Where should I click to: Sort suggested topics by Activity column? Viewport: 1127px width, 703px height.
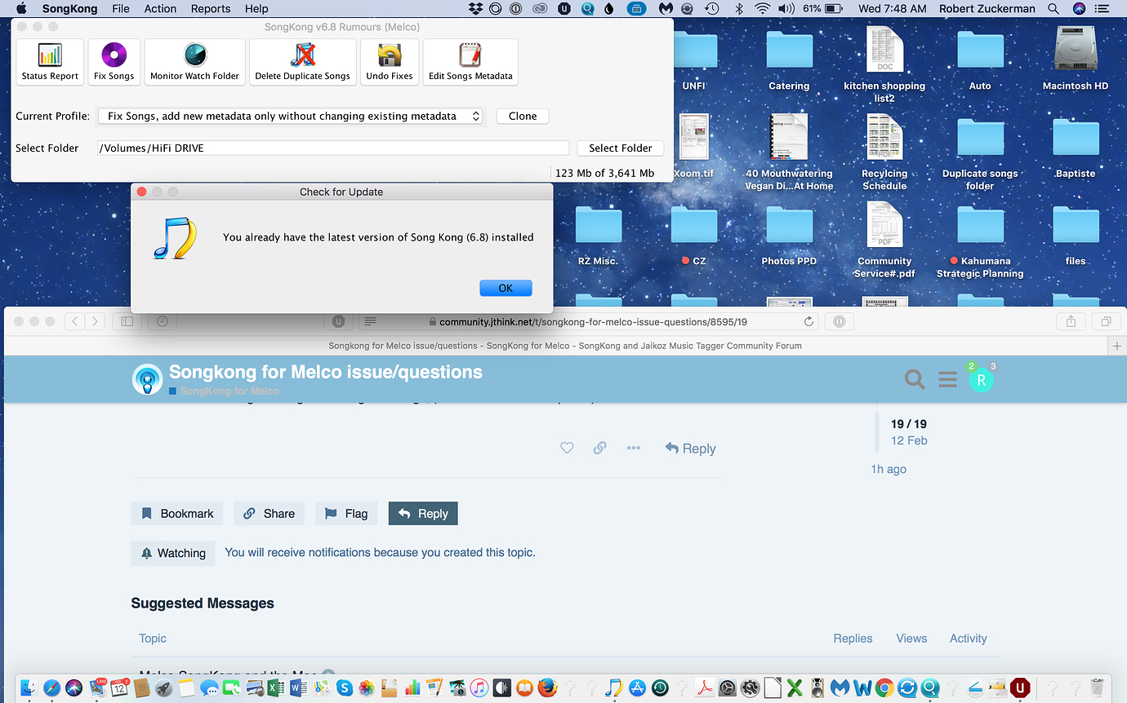tap(969, 639)
